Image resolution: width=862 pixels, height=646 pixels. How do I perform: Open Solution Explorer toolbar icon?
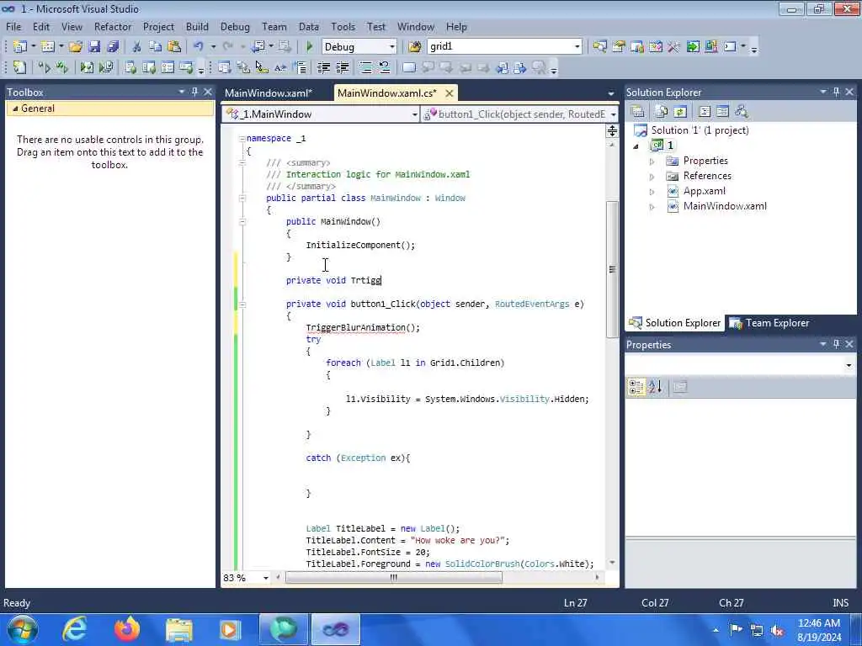coord(599,47)
